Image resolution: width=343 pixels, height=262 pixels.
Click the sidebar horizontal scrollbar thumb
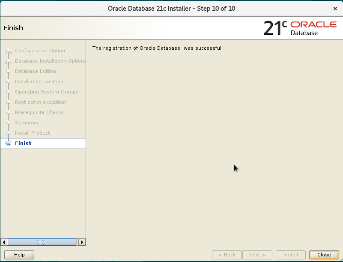tap(42, 242)
